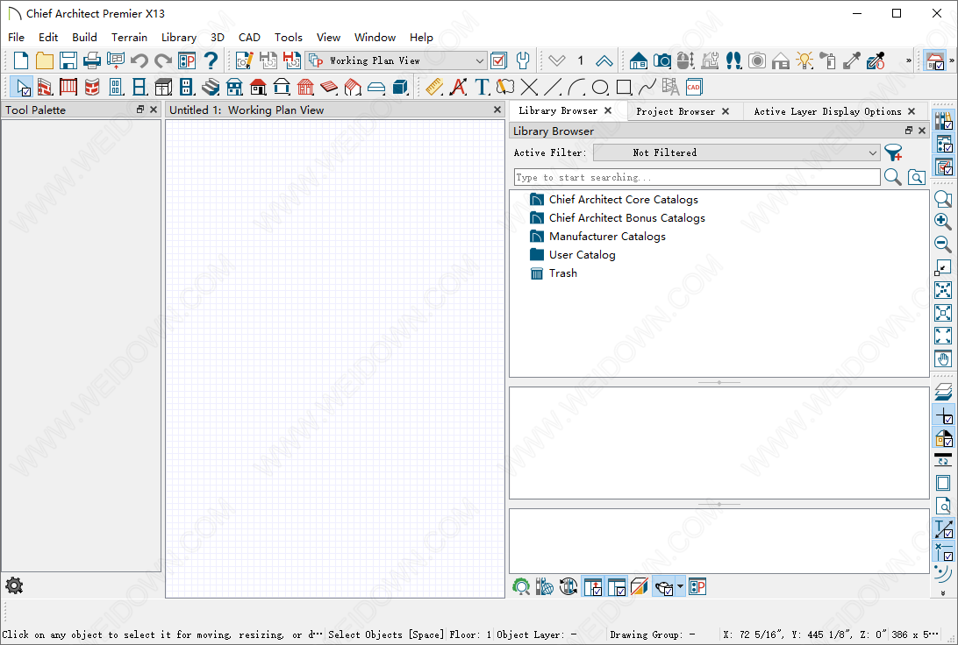This screenshot has height=645, width=958.
Task: Toggle the first highlighted pane-layout button in Library Browser
Action: click(x=593, y=587)
